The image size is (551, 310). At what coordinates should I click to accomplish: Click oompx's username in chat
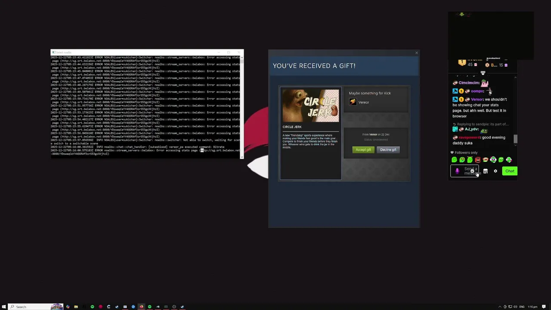click(477, 91)
